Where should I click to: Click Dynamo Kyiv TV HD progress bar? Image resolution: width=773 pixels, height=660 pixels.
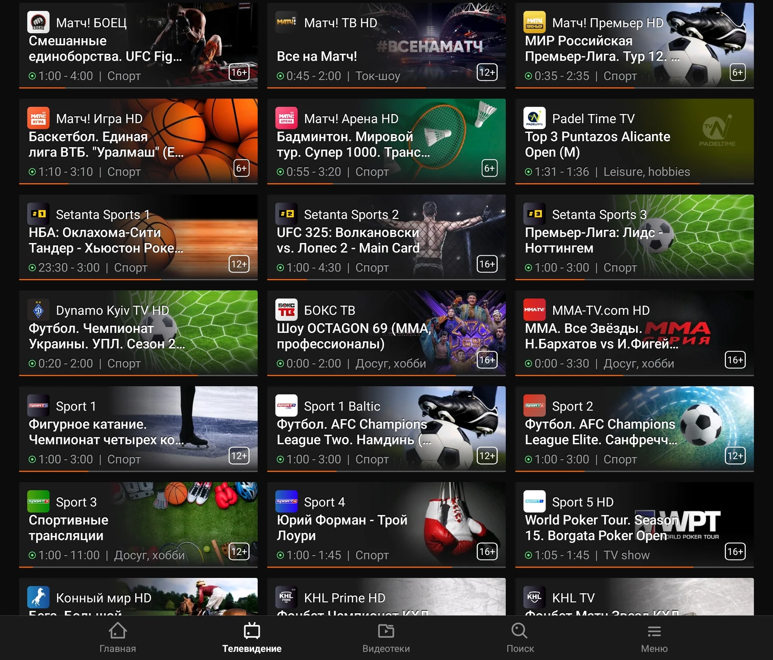[138, 375]
